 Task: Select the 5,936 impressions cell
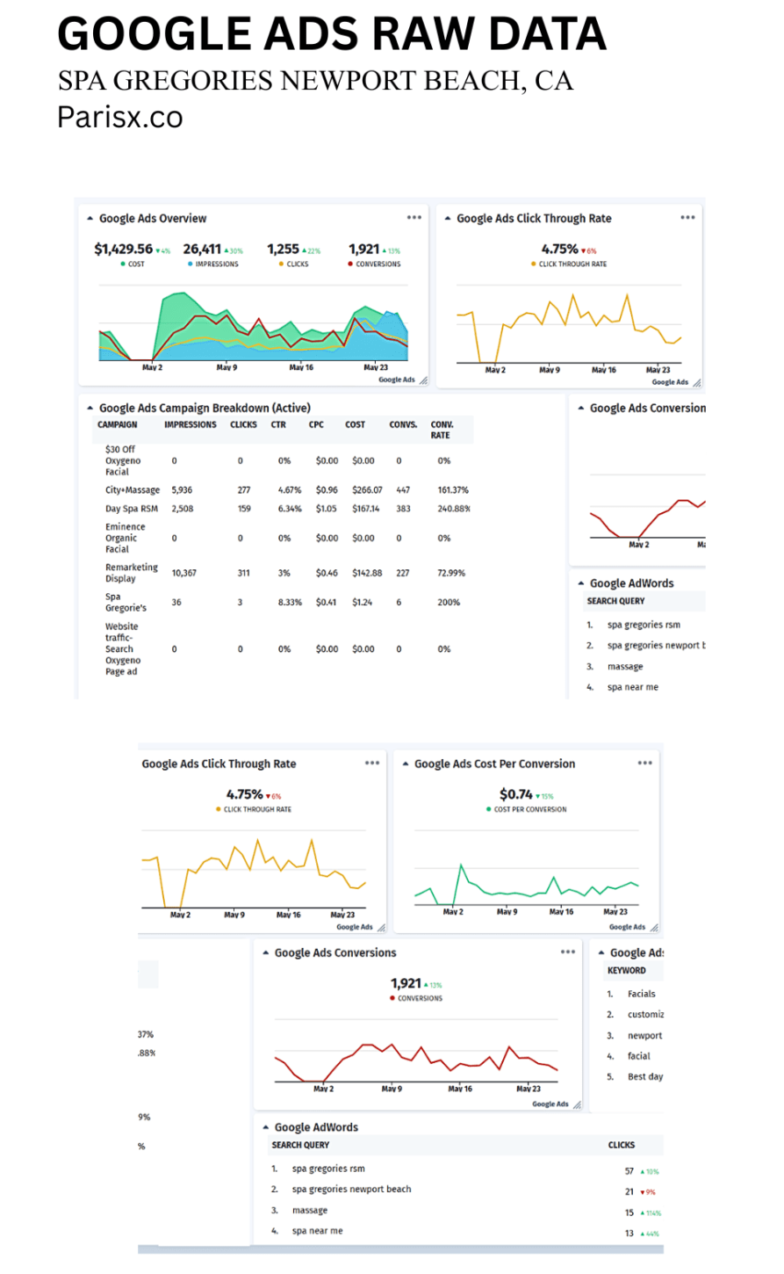click(182, 490)
